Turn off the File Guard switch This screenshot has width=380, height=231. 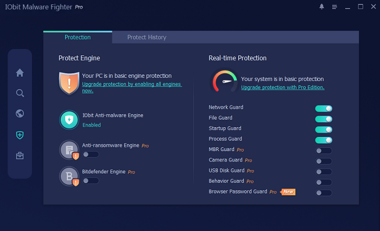click(x=324, y=119)
